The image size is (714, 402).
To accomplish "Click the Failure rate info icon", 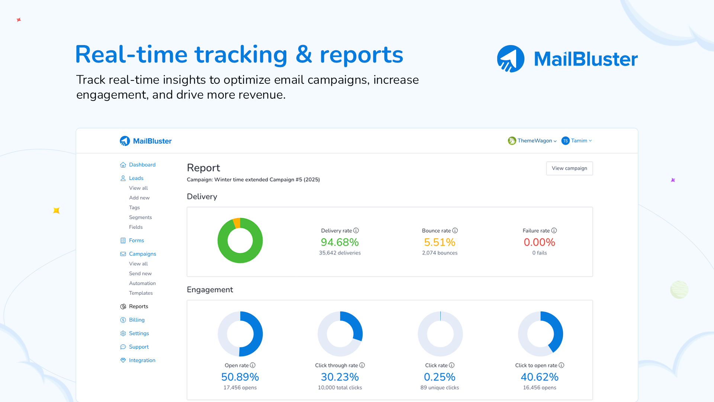I will 554,230.
